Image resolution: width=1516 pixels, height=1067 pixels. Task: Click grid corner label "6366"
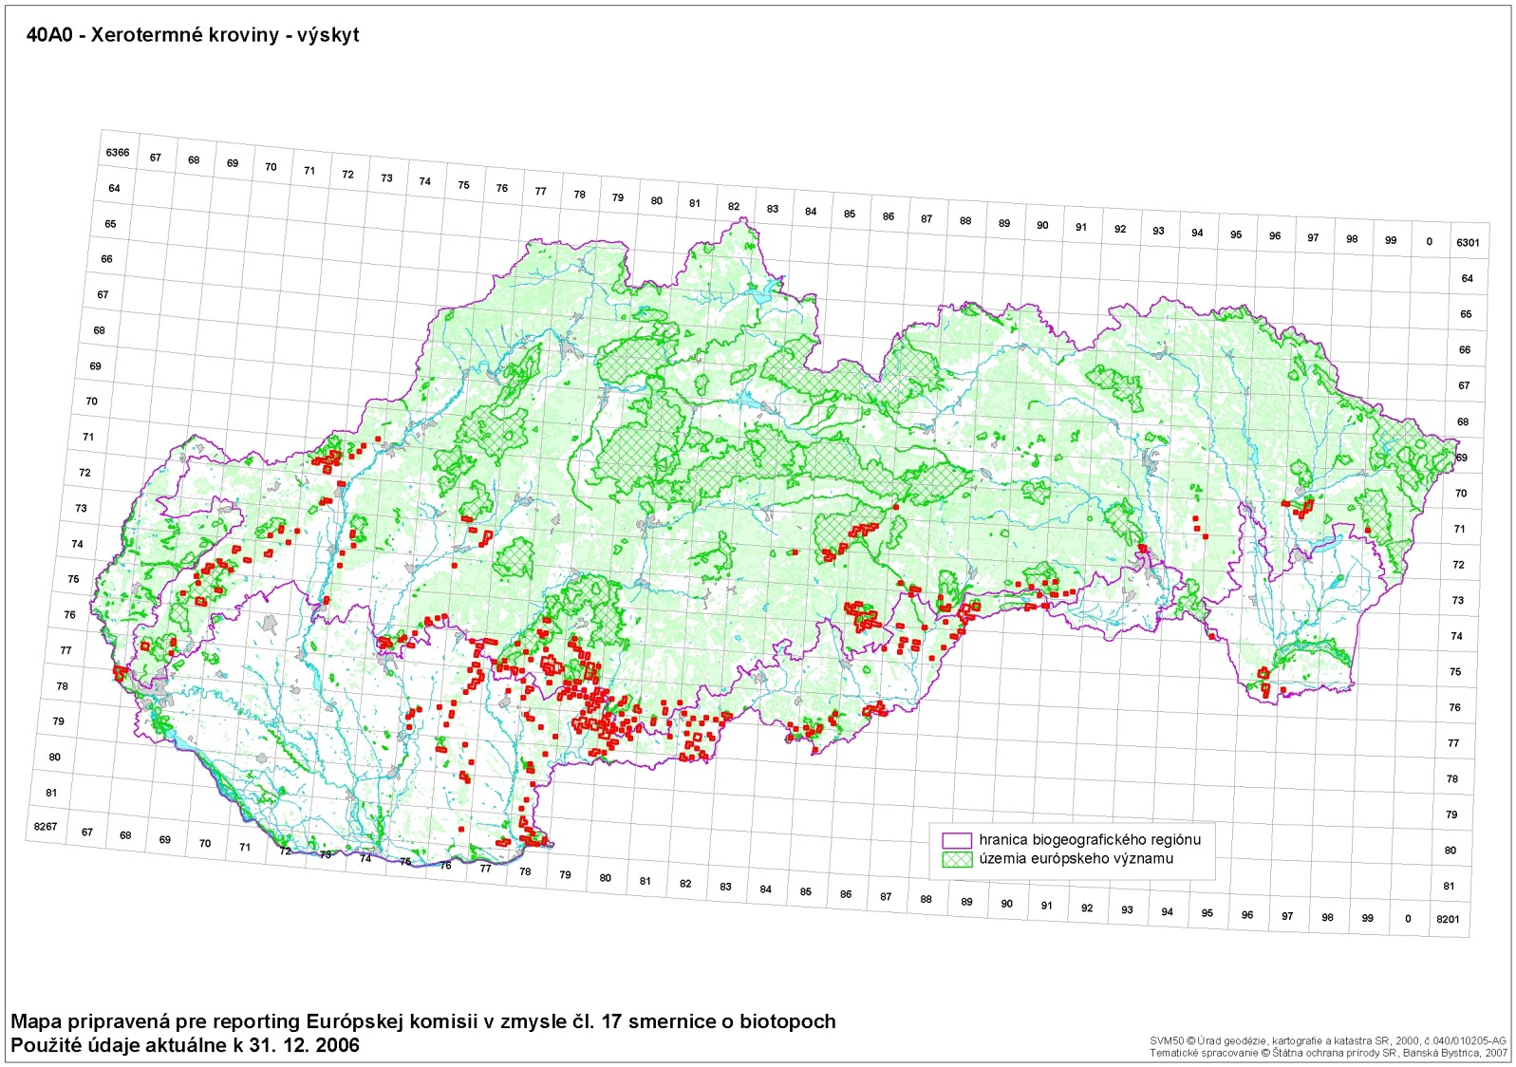118,152
